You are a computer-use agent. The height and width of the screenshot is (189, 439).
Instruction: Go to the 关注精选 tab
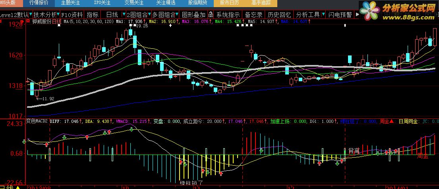point(166,3)
